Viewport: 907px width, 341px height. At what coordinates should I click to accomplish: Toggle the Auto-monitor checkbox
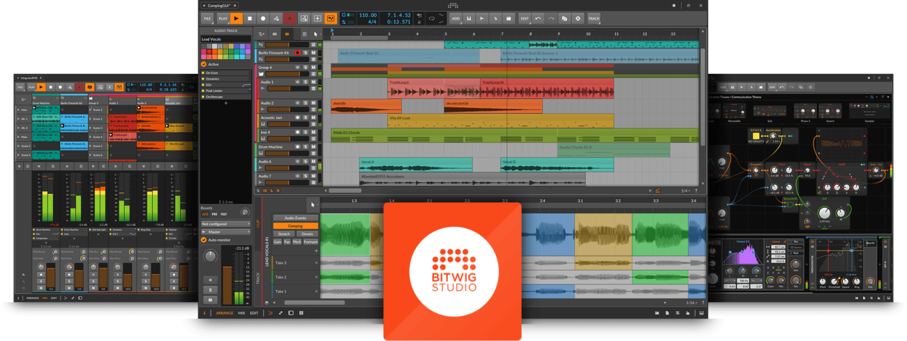click(204, 240)
